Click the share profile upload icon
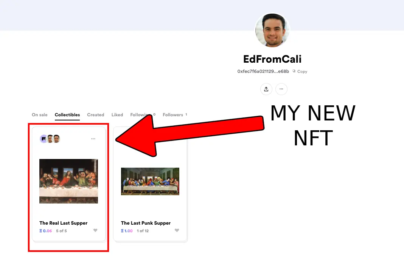 (x=266, y=89)
